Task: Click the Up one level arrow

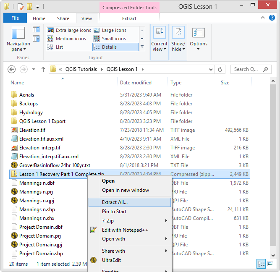Action: coord(43,69)
